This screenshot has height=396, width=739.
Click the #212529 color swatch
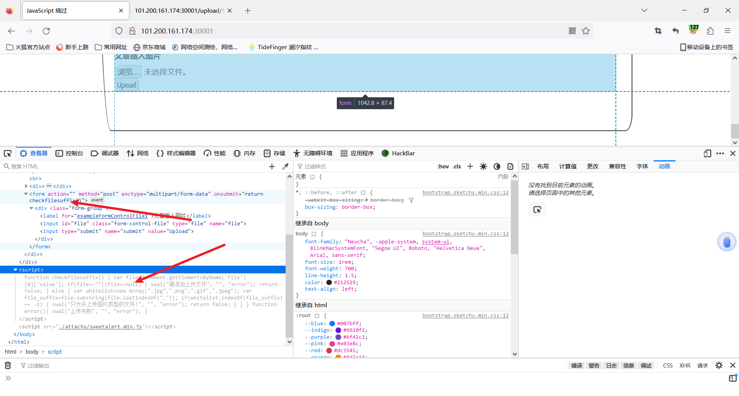coord(329,283)
